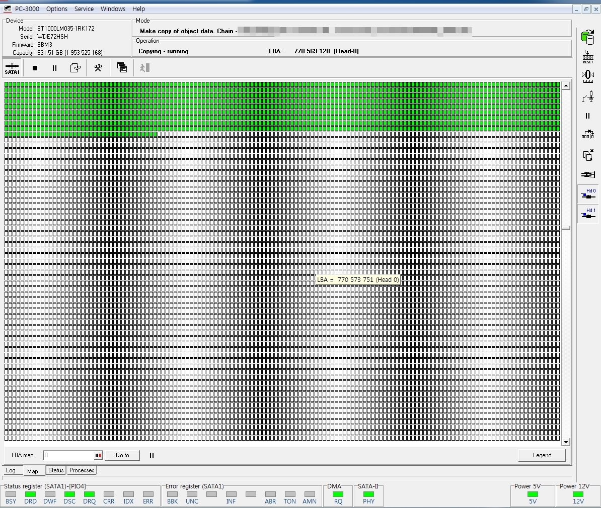Screen dimensions: 601x508
Task: Open the Service menu
Action: coord(84,9)
